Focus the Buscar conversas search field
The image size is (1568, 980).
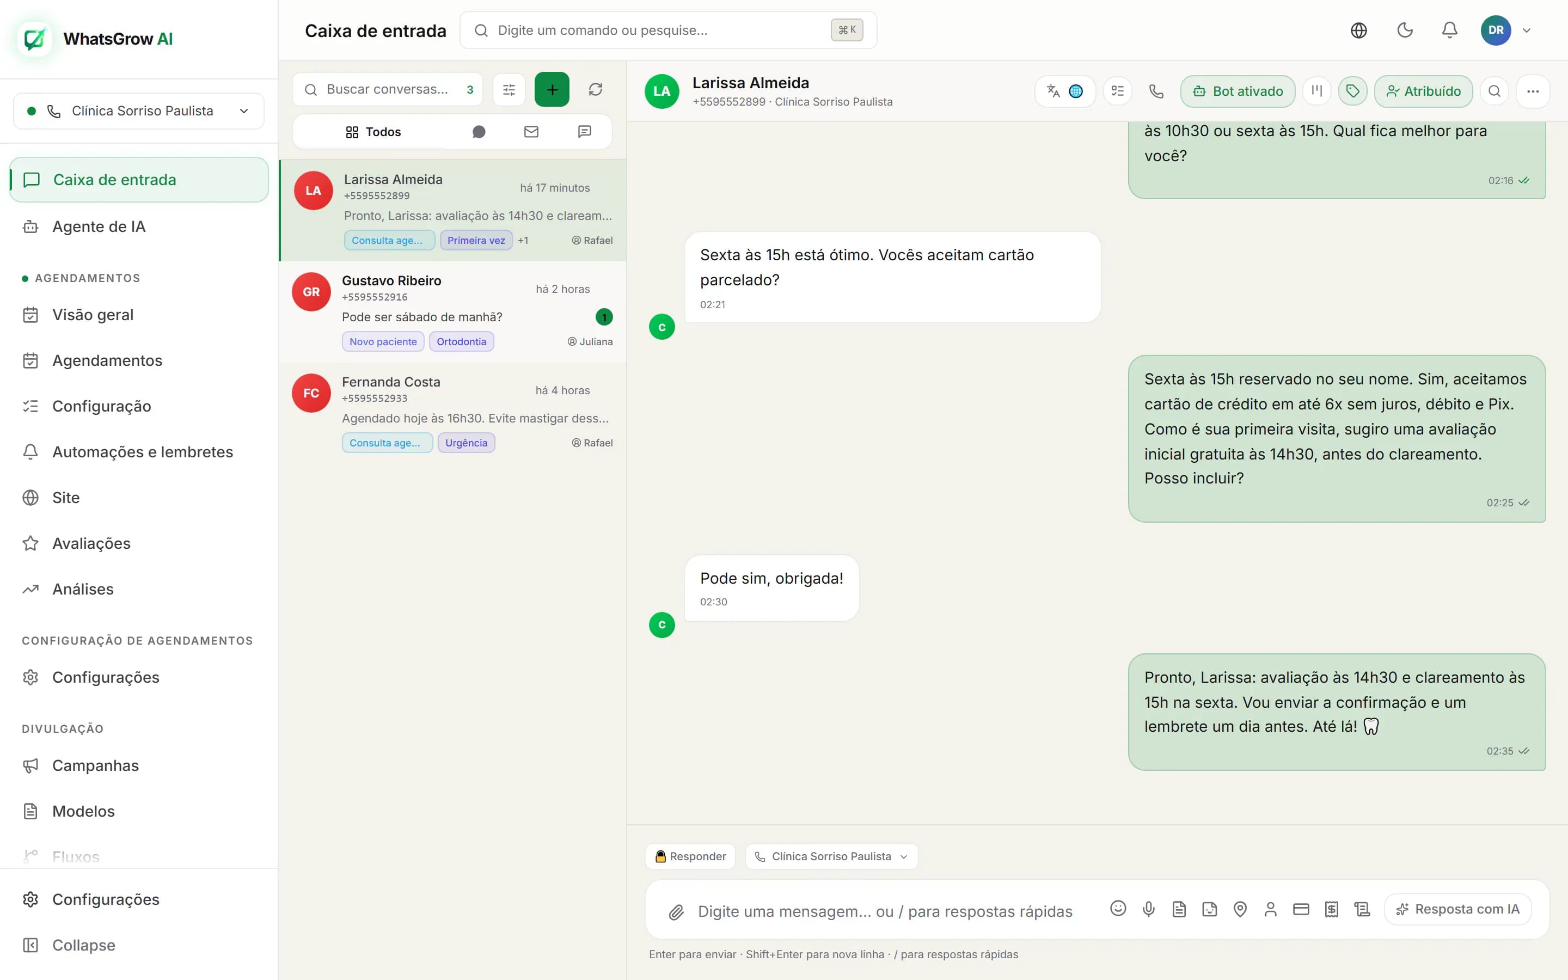pos(388,89)
